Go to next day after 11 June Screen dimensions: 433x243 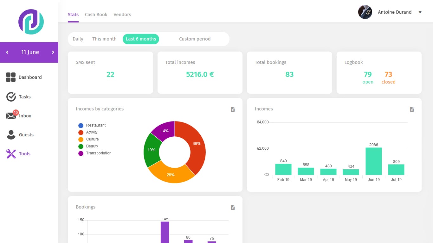[53, 52]
